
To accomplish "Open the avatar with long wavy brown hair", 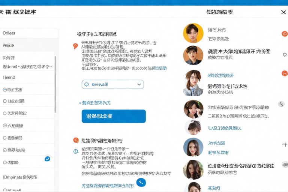I will [x=193, y=170].
